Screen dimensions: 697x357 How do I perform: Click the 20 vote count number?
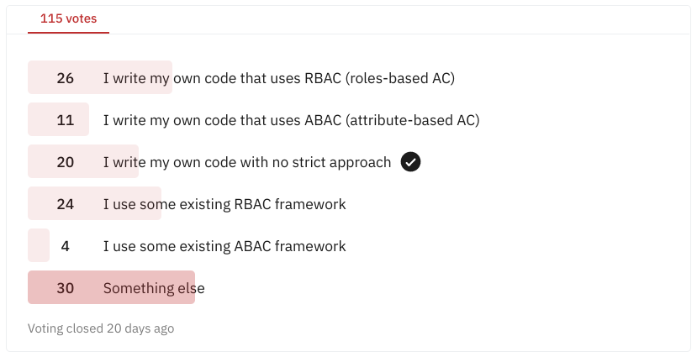[66, 162]
